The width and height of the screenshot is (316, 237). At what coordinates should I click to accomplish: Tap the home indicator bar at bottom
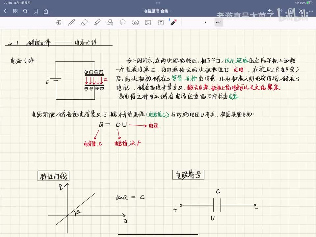tap(158, 235)
